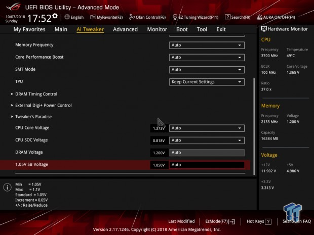Select the TPU row label
Image resolution: width=314 pixels, height=235 pixels.
[19, 81]
